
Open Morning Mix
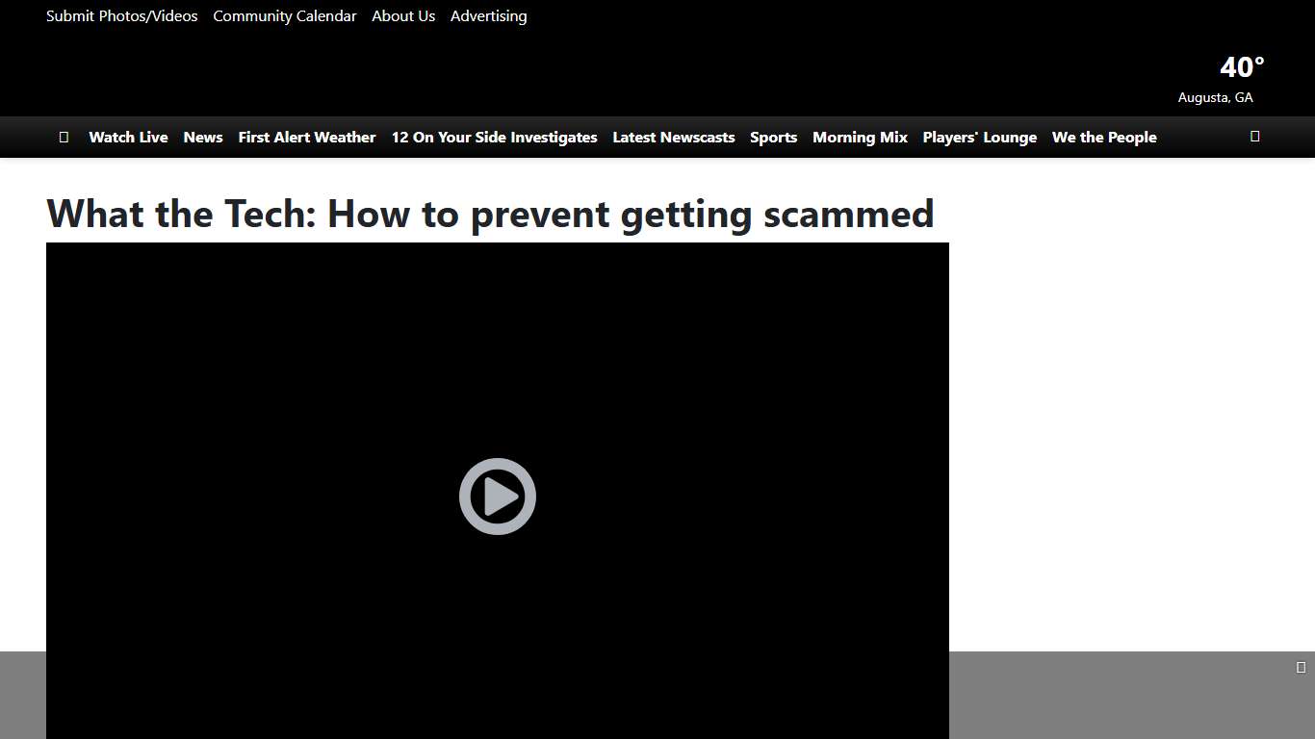coord(860,137)
